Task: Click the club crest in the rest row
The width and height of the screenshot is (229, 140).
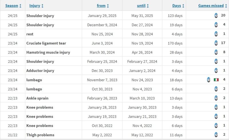Action: point(216,34)
